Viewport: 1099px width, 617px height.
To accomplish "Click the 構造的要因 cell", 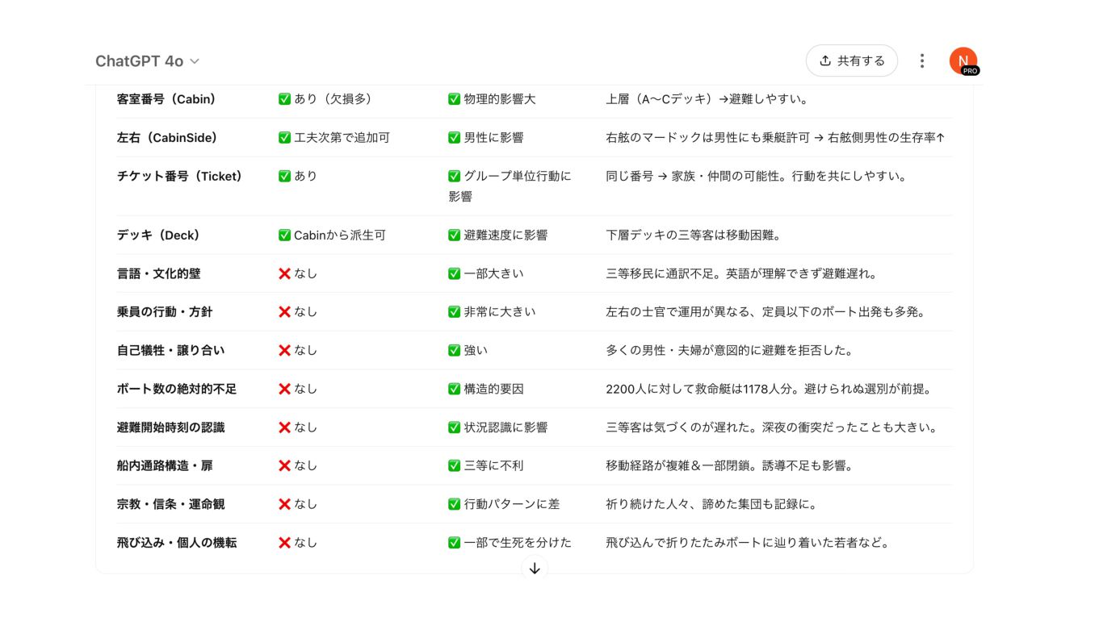I will [486, 389].
